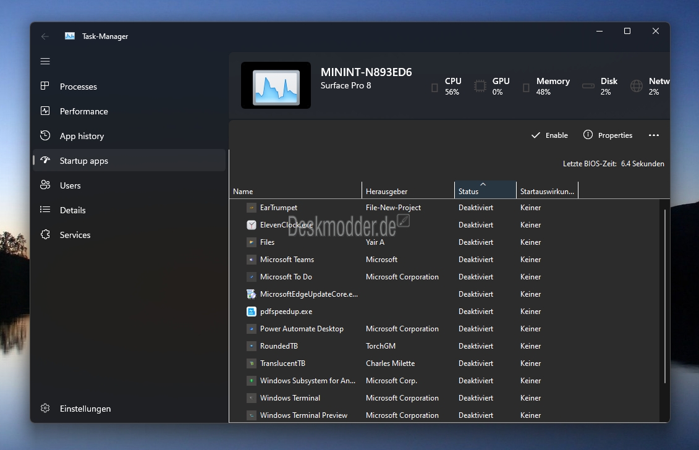The height and width of the screenshot is (450, 699).
Task: Open the hamburger navigation menu
Action: point(45,61)
